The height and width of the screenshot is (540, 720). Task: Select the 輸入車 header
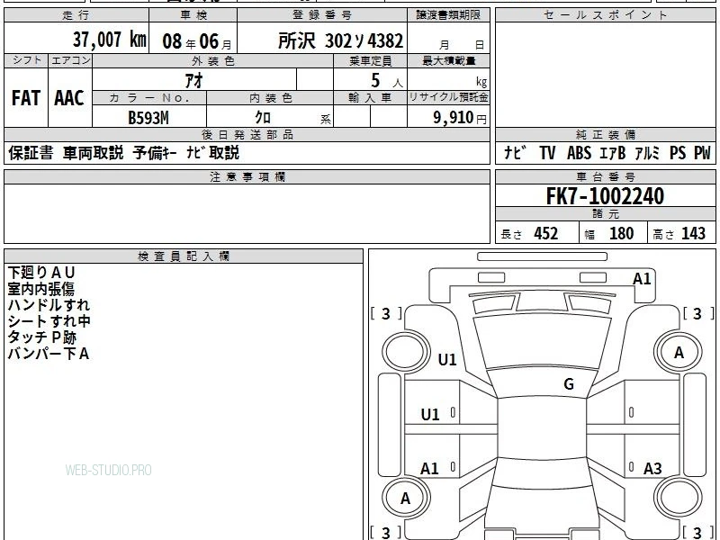click(x=370, y=97)
